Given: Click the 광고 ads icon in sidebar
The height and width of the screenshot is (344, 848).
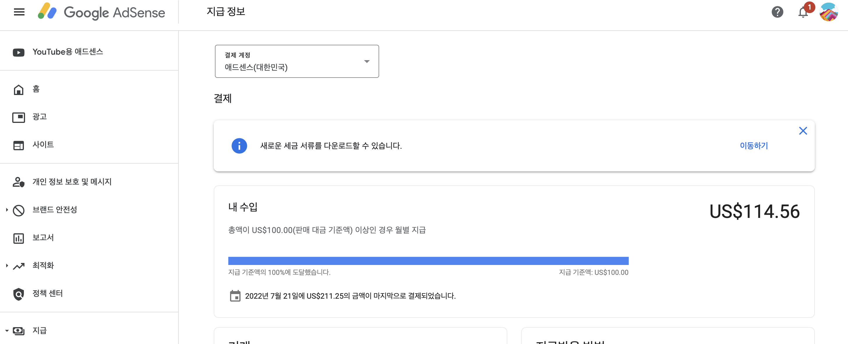Looking at the screenshot, I should point(18,117).
